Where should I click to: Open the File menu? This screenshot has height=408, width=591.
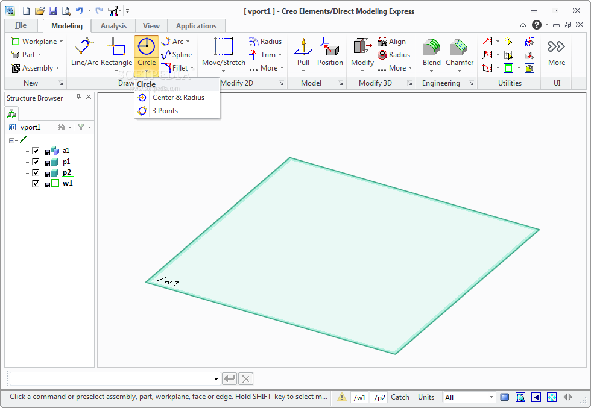(x=21, y=26)
